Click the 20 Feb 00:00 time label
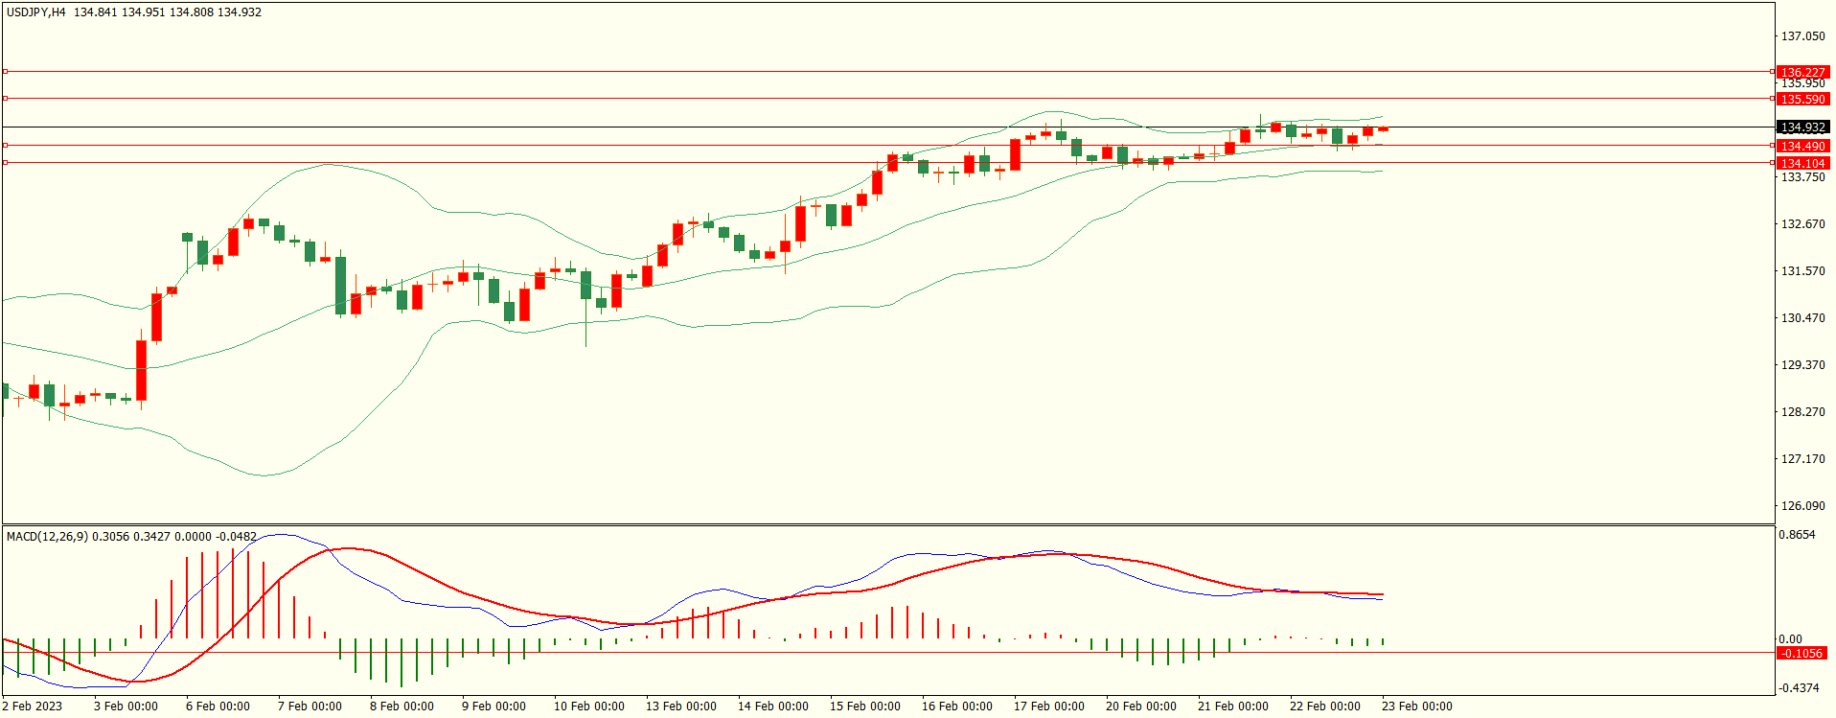The width and height of the screenshot is (1836, 718). click(x=1140, y=706)
